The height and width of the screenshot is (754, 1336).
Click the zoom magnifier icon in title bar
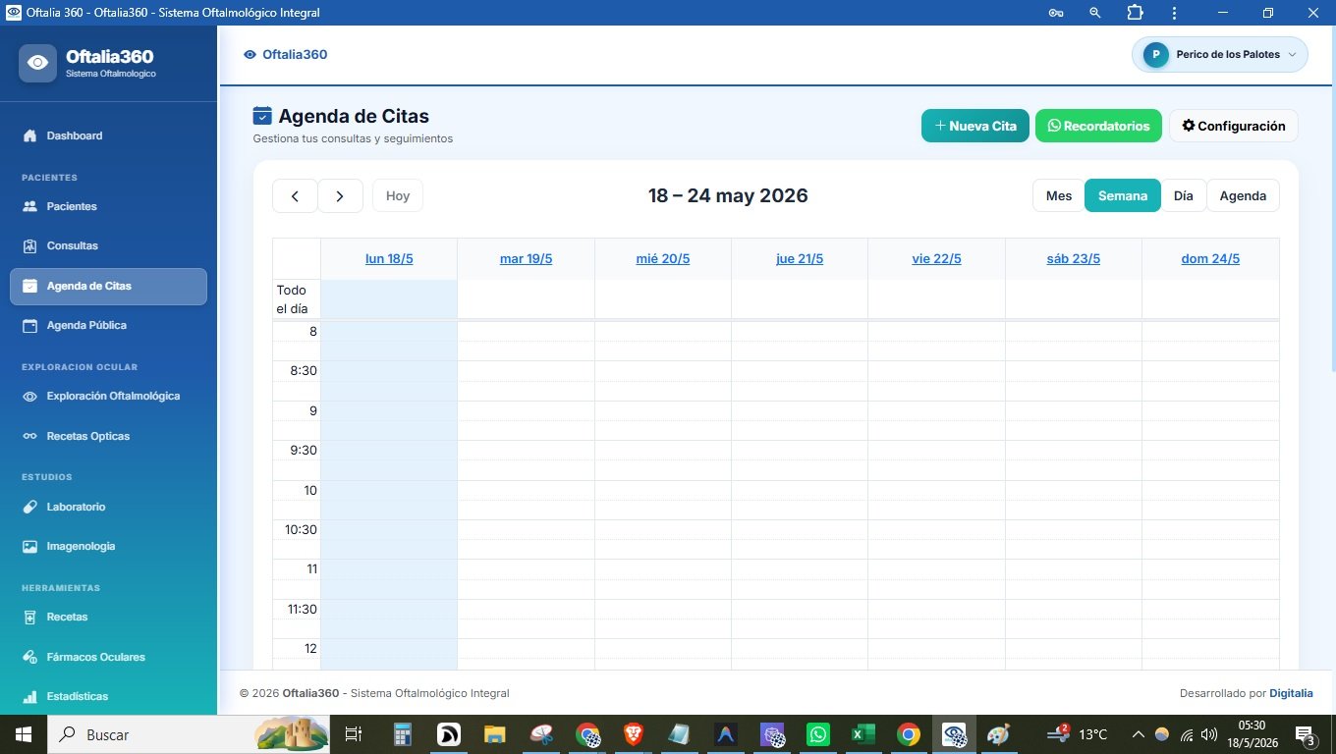coord(1095,13)
